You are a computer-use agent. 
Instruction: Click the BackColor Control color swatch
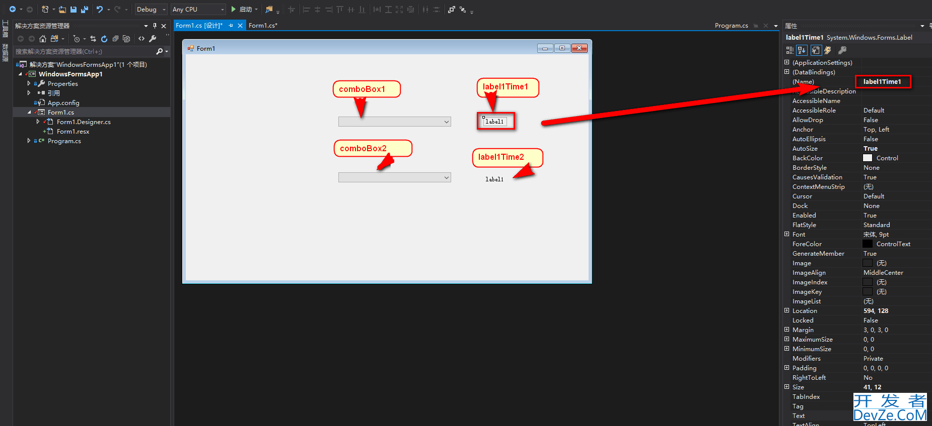pyautogui.click(x=868, y=158)
